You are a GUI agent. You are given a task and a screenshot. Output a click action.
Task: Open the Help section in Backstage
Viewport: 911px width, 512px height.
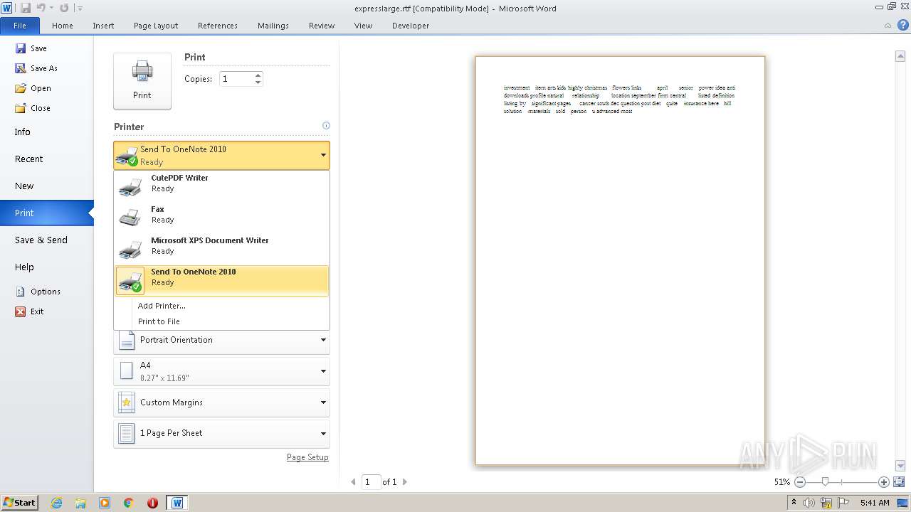point(46,267)
